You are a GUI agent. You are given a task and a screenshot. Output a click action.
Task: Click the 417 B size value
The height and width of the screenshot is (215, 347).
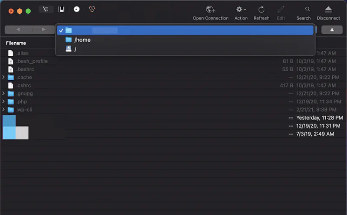click(286, 85)
